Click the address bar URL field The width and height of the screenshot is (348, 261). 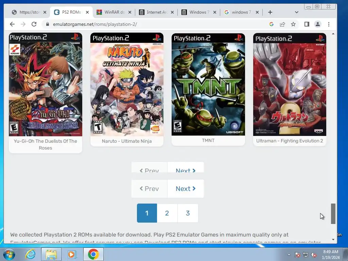tap(155, 24)
